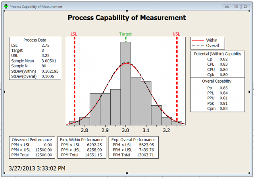Select the chart title 'Process Capability of Measurement'
This screenshot has width=254, height=178.
coord(127,18)
